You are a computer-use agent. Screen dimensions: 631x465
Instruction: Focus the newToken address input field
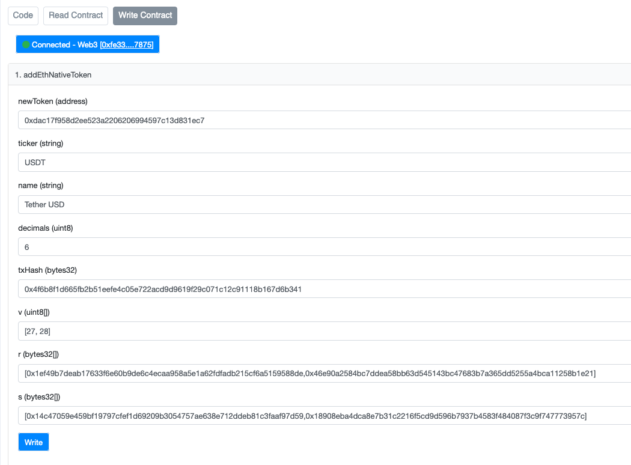pos(325,120)
